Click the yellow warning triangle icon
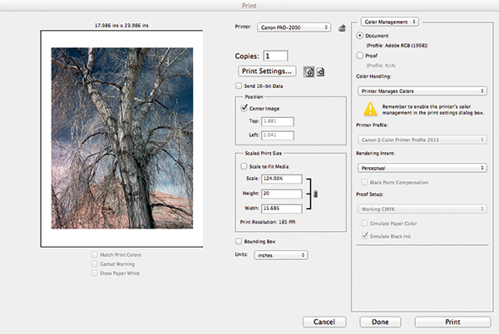Viewport: 499px width, 334px height. [370, 109]
